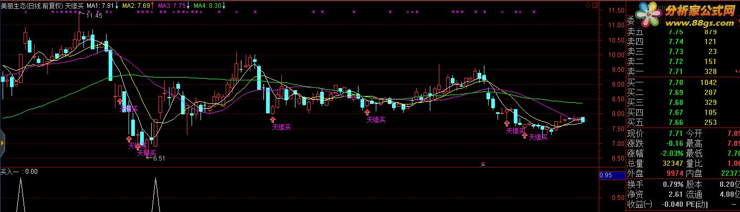Click the 买入一: 0.00 sub-indicator label
This screenshot has height=212, width=740.
pyautogui.click(x=19, y=171)
